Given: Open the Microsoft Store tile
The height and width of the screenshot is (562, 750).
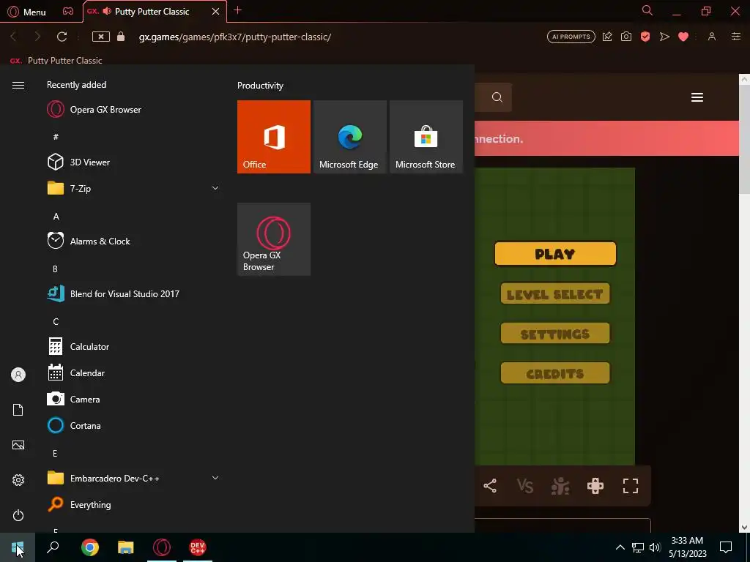Looking at the screenshot, I should (426, 137).
